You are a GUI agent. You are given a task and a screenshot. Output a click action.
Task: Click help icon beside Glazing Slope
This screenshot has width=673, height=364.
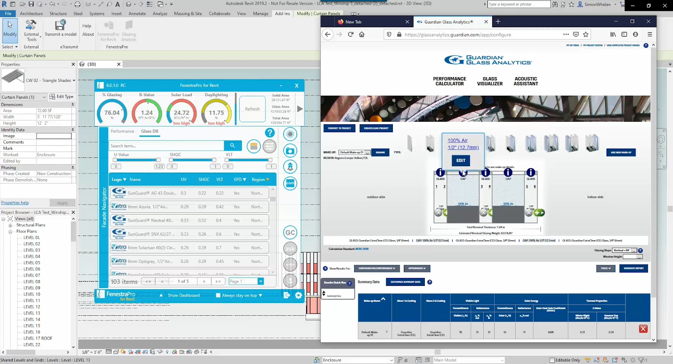640,251
